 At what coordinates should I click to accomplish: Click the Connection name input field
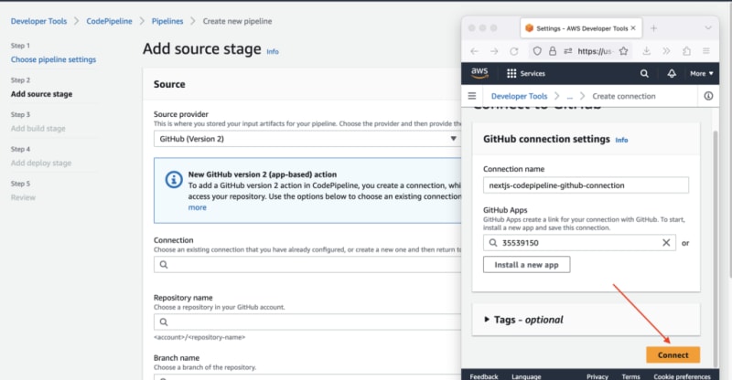point(586,185)
